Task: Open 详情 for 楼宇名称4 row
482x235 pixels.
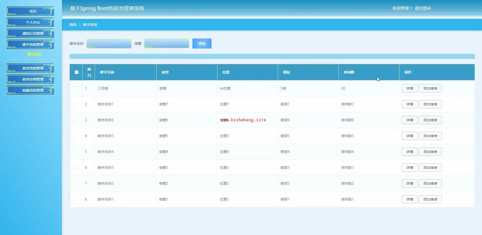Action: click(409, 152)
